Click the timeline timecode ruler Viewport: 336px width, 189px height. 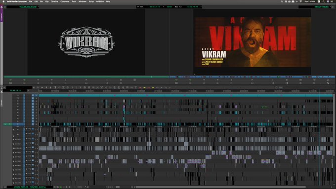[x=186, y=91]
